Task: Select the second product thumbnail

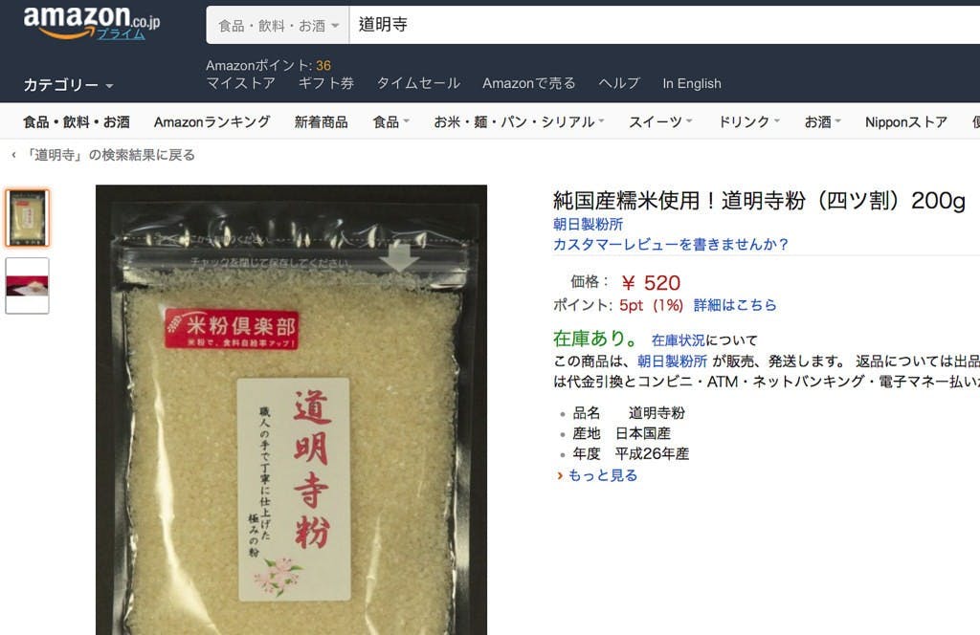Action: pyautogui.click(x=27, y=285)
